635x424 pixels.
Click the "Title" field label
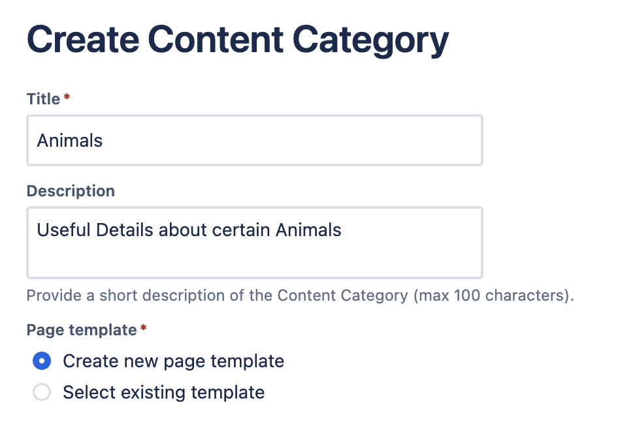[43, 99]
